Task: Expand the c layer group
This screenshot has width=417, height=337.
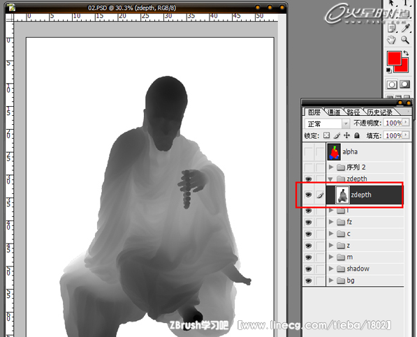Action: tap(331, 234)
